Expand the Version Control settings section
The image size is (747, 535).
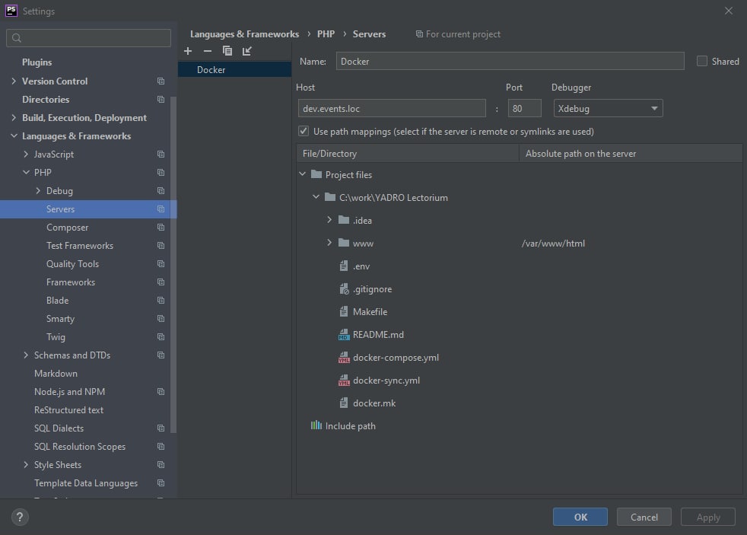[x=14, y=81]
